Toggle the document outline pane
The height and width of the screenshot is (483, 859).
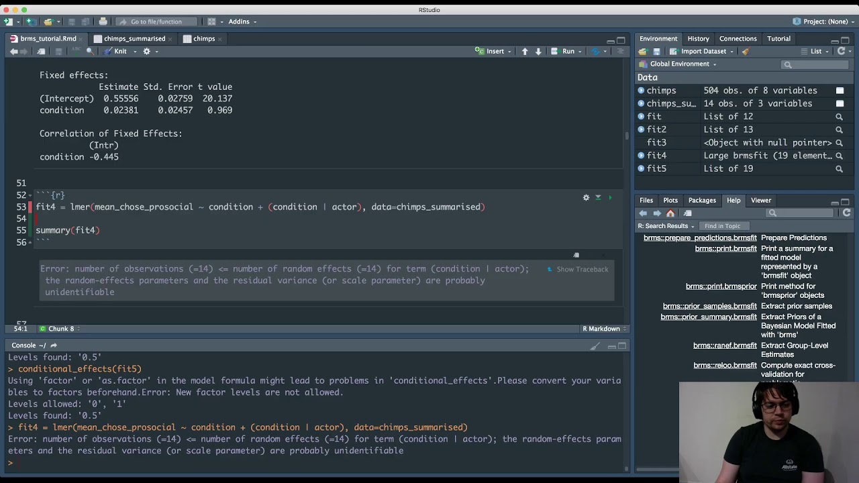619,52
